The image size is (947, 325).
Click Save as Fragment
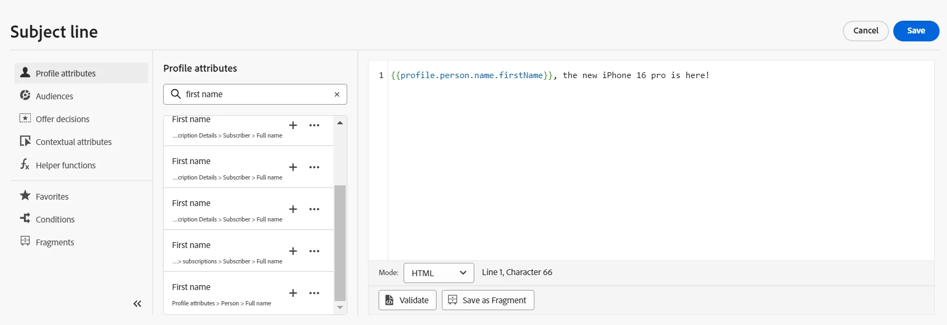point(488,300)
